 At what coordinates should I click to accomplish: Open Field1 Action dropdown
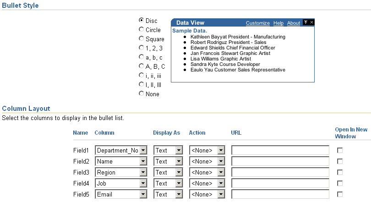click(207, 150)
